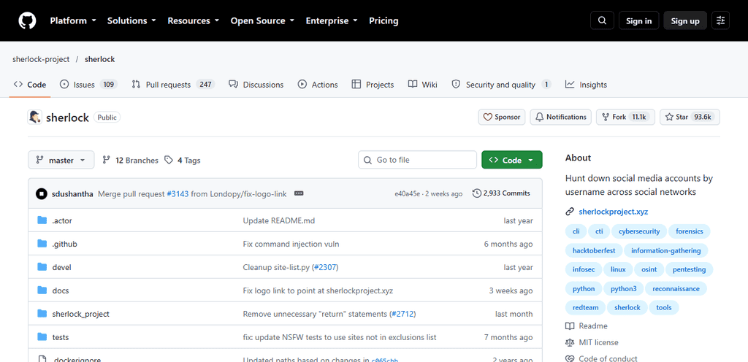Screen dimensions: 748x362
Task: Click the tests folder icon
Action: pyautogui.click(x=42, y=337)
